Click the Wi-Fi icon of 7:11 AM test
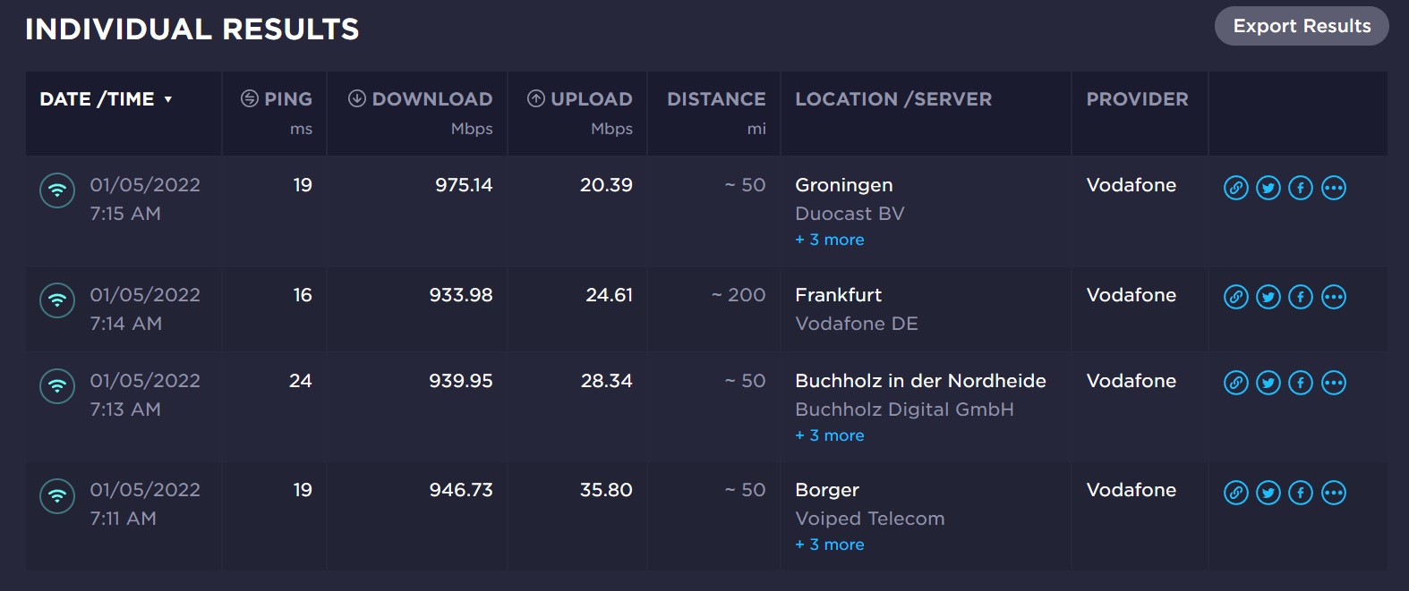 (x=57, y=495)
